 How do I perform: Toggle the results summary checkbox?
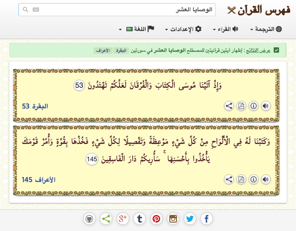coord(276,50)
